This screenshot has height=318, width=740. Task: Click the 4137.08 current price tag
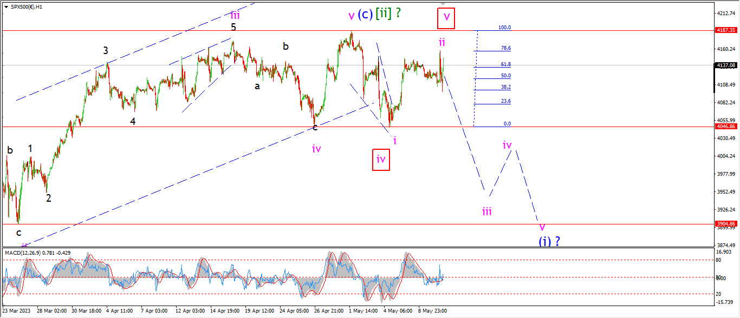[725, 65]
